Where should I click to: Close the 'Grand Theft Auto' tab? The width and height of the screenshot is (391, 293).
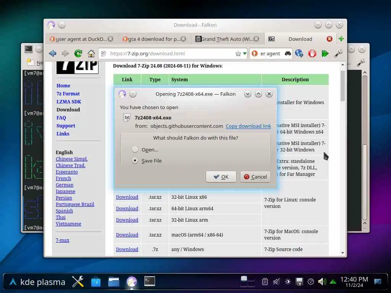[256, 39]
